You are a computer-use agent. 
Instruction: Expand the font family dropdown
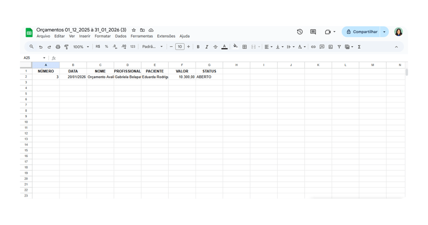click(x=153, y=47)
